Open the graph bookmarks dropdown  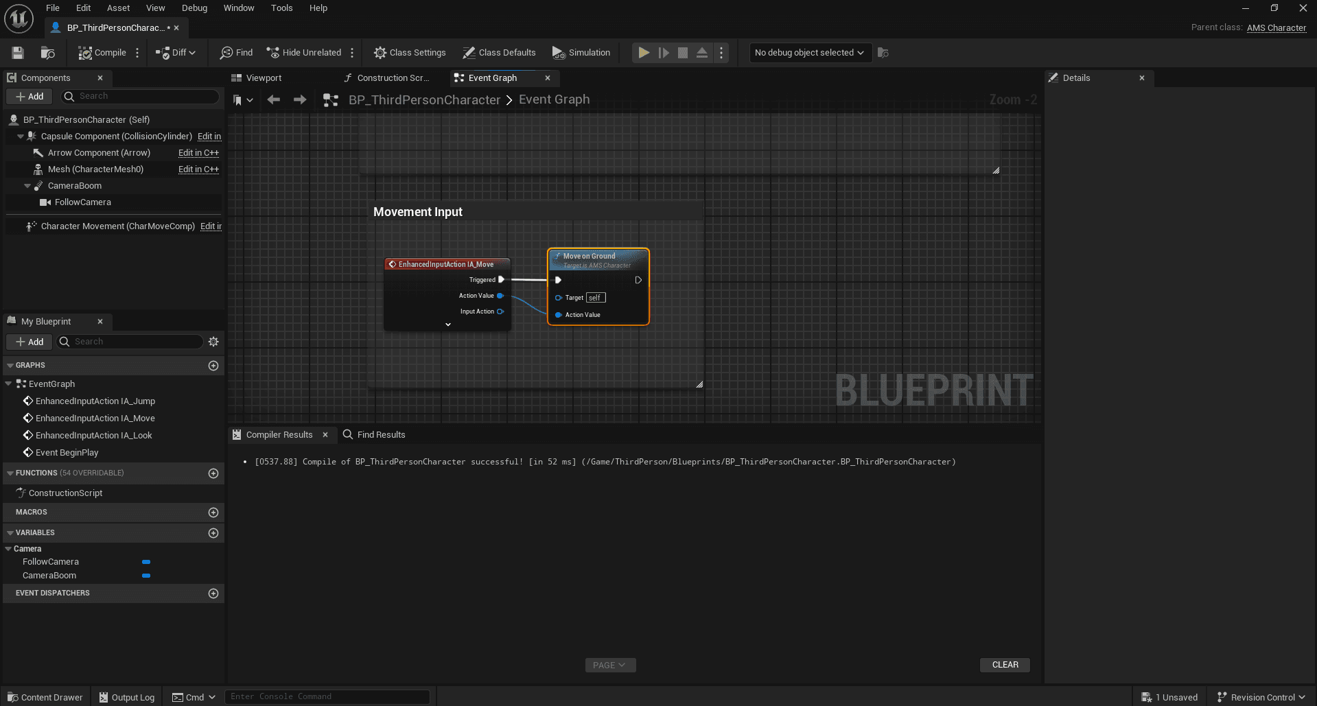[x=243, y=100]
